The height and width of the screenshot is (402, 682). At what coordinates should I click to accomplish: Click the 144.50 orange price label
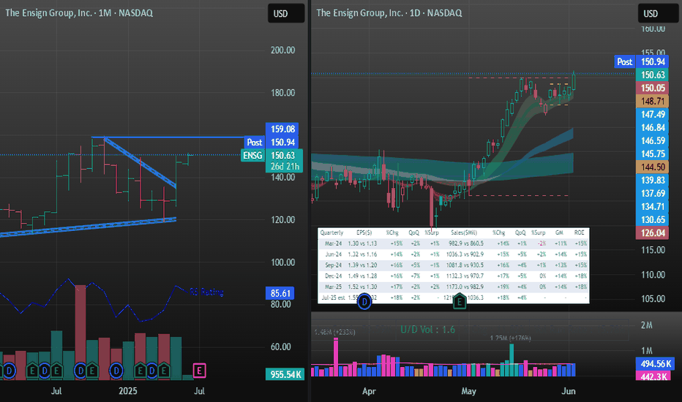click(653, 167)
